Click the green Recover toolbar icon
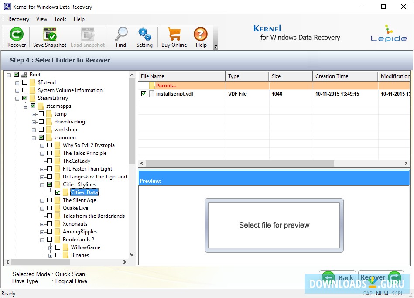 click(17, 34)
